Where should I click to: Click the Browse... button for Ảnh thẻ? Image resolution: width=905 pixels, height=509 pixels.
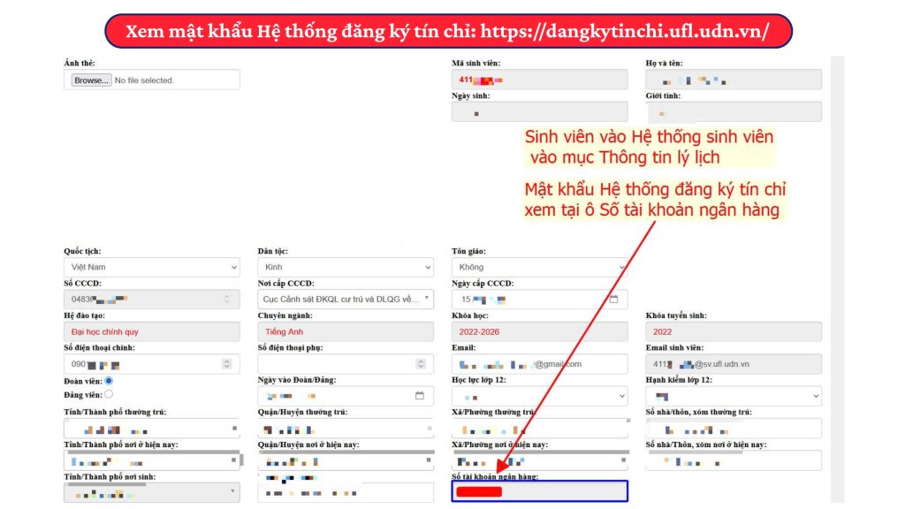point(92,80)
